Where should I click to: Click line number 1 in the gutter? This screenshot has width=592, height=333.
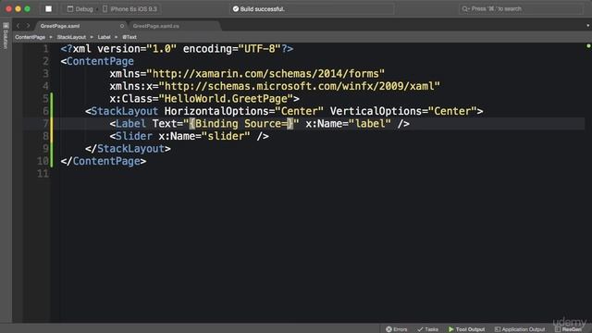pos(45,49)
